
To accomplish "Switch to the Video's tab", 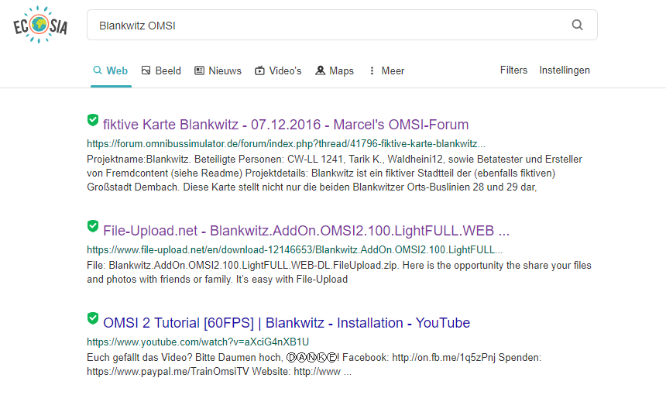I will pyautogui.click(x=278, y=70).
